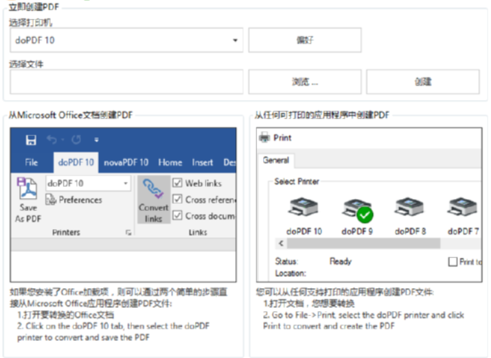491x358 pixels.
Task: Click the Ready status text
Action: tap(341, 261)
